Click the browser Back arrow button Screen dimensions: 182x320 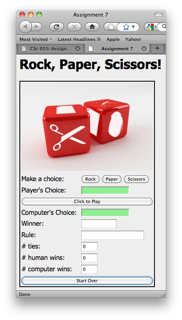25,27
